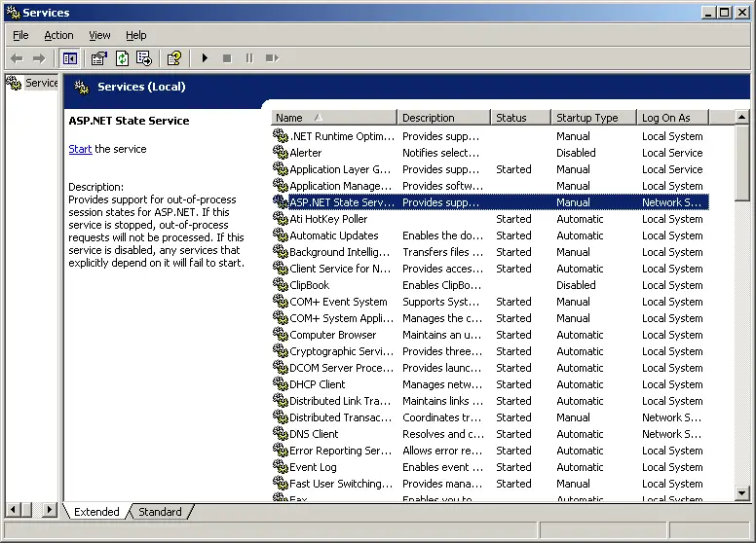756x543 pixels.
Task: Click Enables ClipBo... description cell
Action: point(441,285)
